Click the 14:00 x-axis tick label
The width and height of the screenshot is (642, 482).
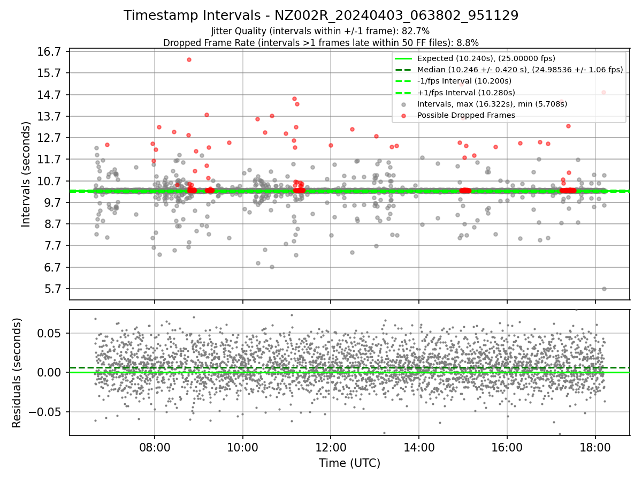click(419, 447)
